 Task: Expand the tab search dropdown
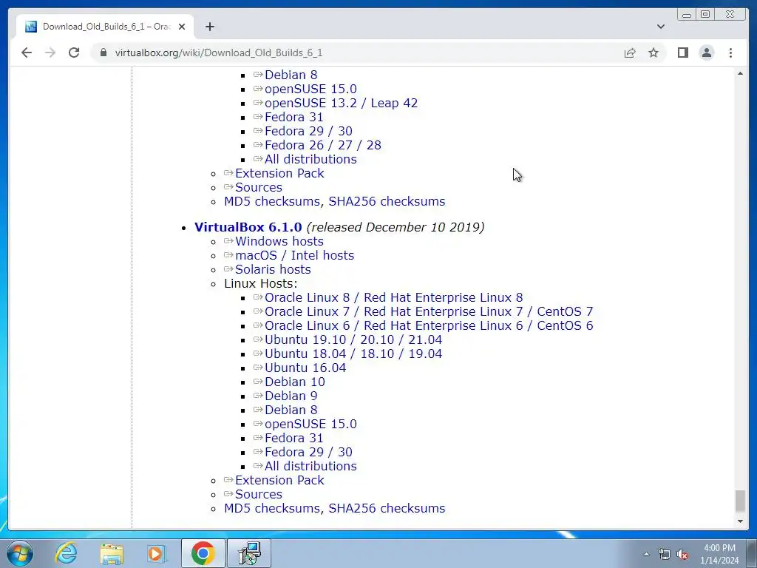tap(661, 27)
